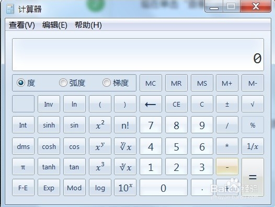Click the y-th root of x button

click(125, 146)
